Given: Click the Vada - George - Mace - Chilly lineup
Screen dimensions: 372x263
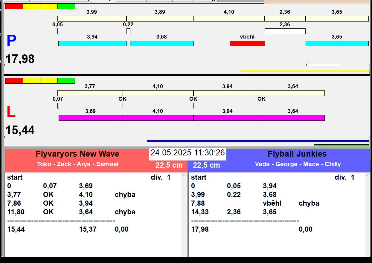Looking at the screenshot, I should coord(298,164).
